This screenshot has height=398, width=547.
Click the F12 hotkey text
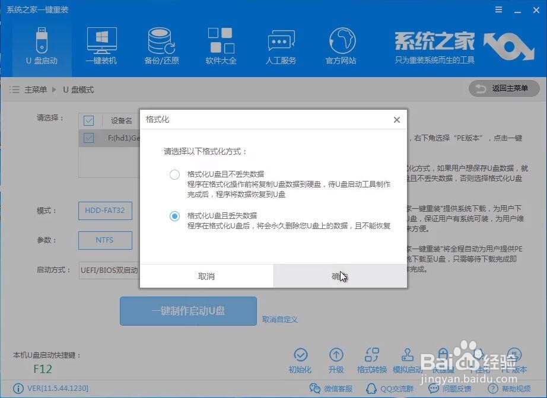pyautogui.click(x=43, y=369)
